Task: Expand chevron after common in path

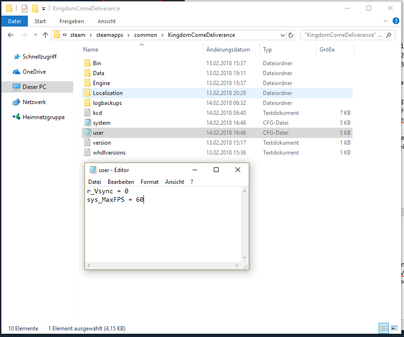Action: click(162, 35)
